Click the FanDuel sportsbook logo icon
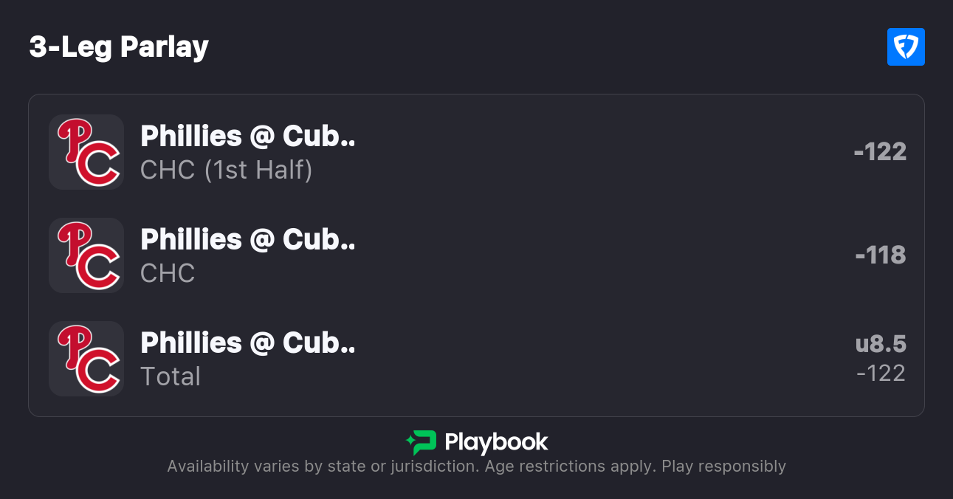 click(906, 47)
